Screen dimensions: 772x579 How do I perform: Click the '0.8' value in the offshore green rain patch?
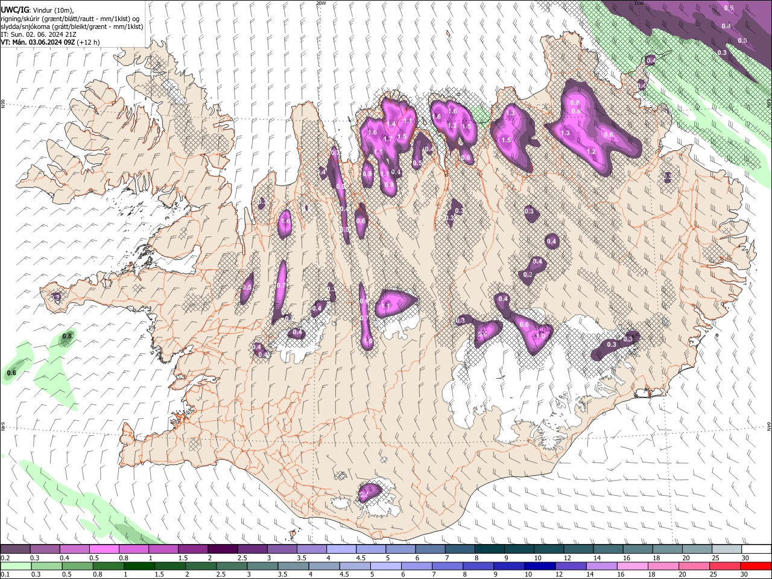coord(68,336)
